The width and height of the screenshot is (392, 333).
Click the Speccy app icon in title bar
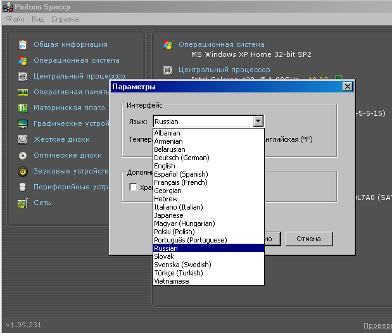8,7
